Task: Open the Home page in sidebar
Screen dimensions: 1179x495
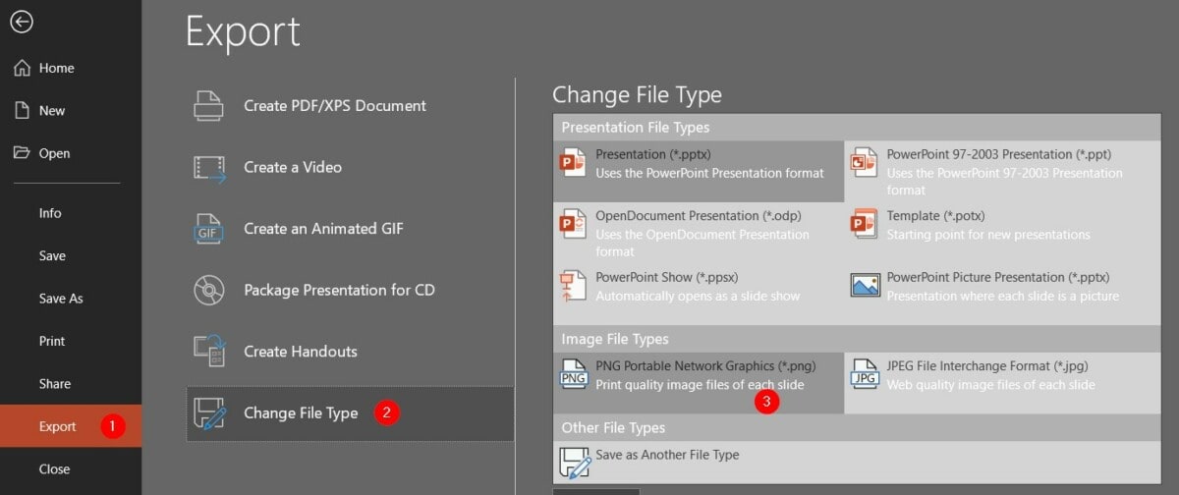Action: point(56,68)
